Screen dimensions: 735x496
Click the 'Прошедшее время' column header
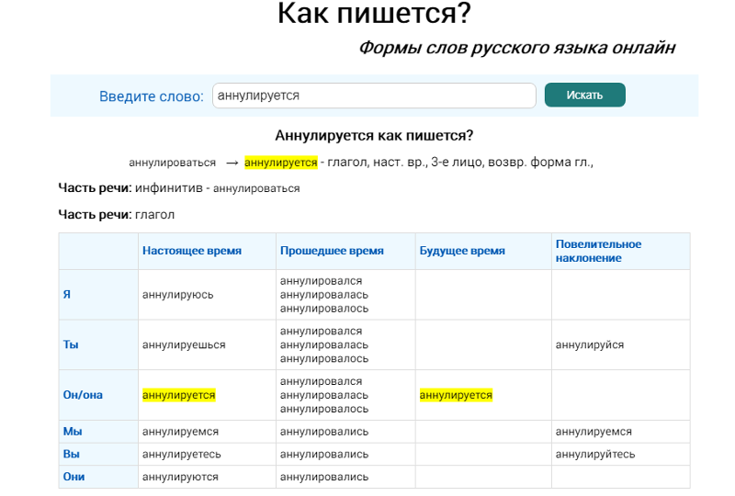(332, 251)
